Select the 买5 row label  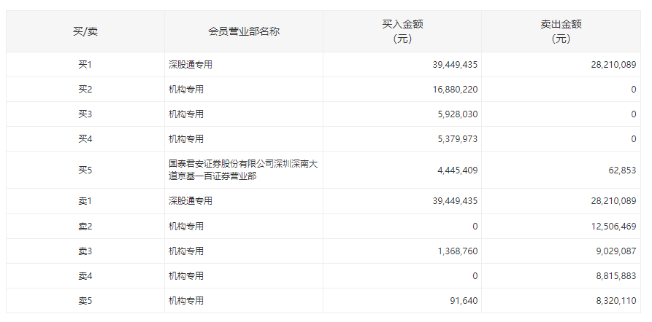[x=85, y=170]
